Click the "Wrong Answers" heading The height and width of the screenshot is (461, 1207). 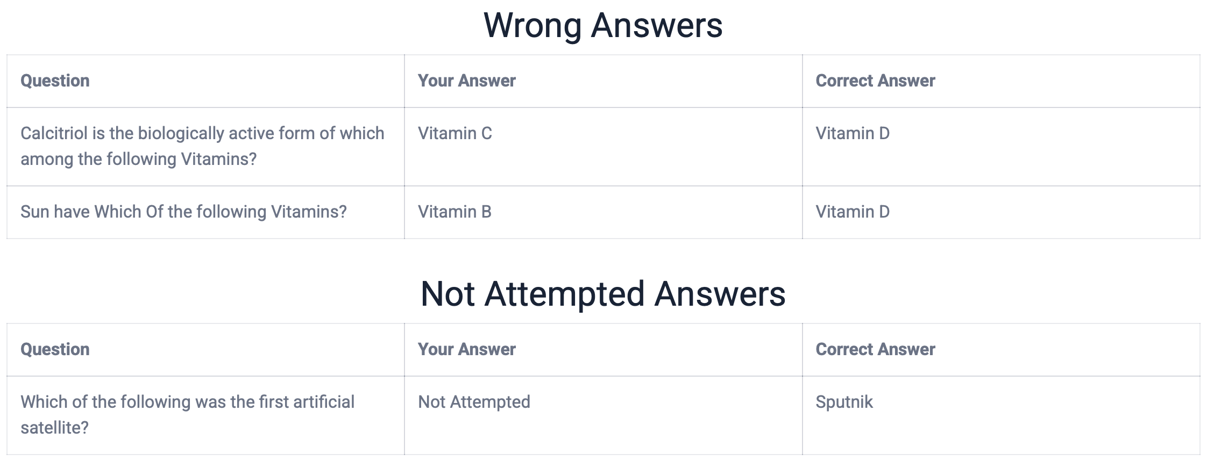click(603, 25)
